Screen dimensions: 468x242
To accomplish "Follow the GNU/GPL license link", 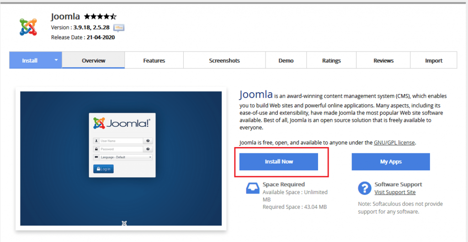I will click(x=394, y=142).
